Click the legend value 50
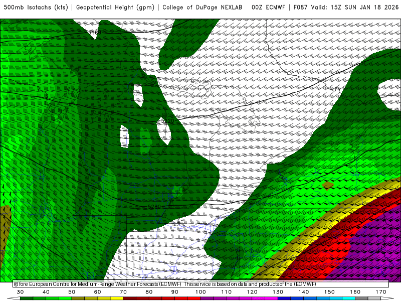The image size is (401, 301). tap(72, 292)
